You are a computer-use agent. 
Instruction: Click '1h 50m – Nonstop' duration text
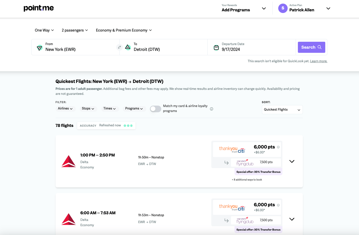151,157
